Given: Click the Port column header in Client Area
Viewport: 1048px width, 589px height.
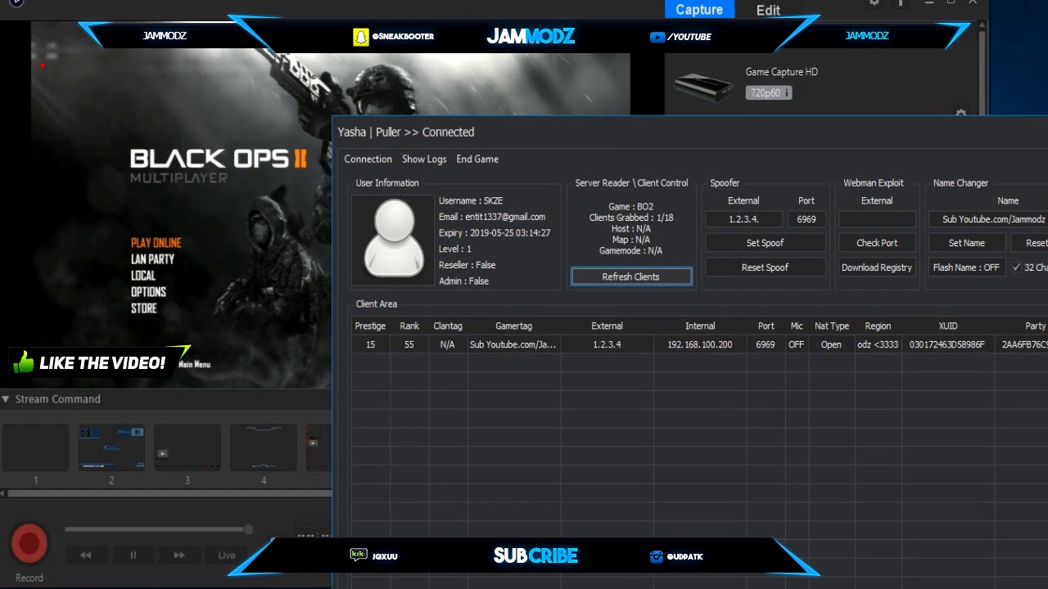Looking at the screenshot, I should point(766,326).
